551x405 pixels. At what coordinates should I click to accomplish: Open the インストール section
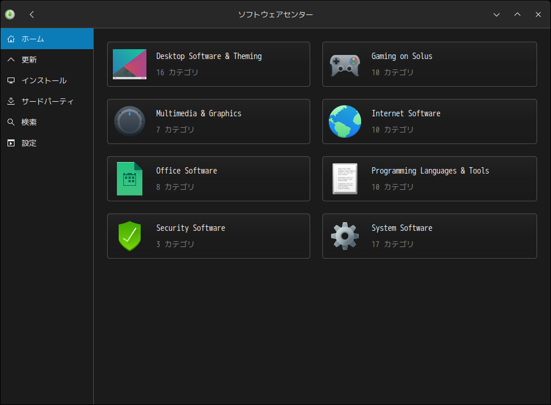click(x=47, y=80)
